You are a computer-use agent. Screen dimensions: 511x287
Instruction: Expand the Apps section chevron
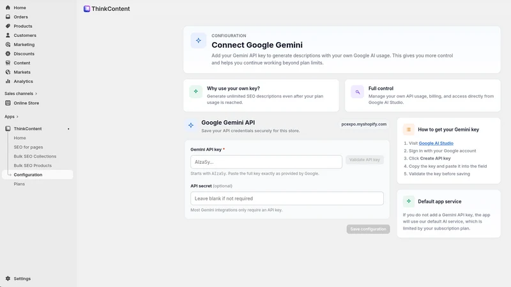[x=17, y=117]
